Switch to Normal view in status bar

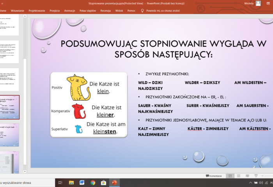click(x=230, y=176)
